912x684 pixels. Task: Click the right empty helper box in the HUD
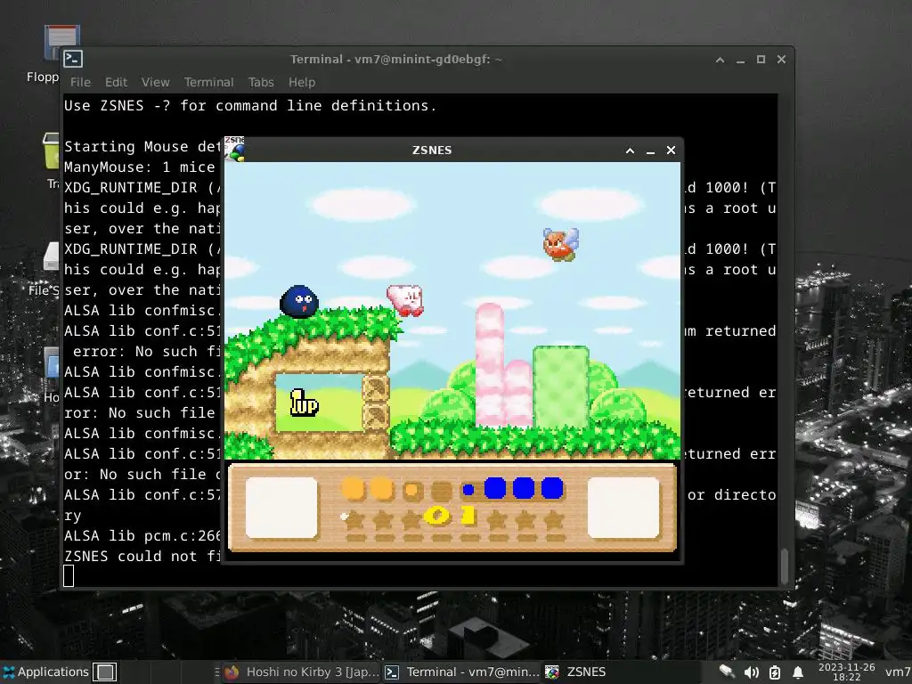point(623,508)
